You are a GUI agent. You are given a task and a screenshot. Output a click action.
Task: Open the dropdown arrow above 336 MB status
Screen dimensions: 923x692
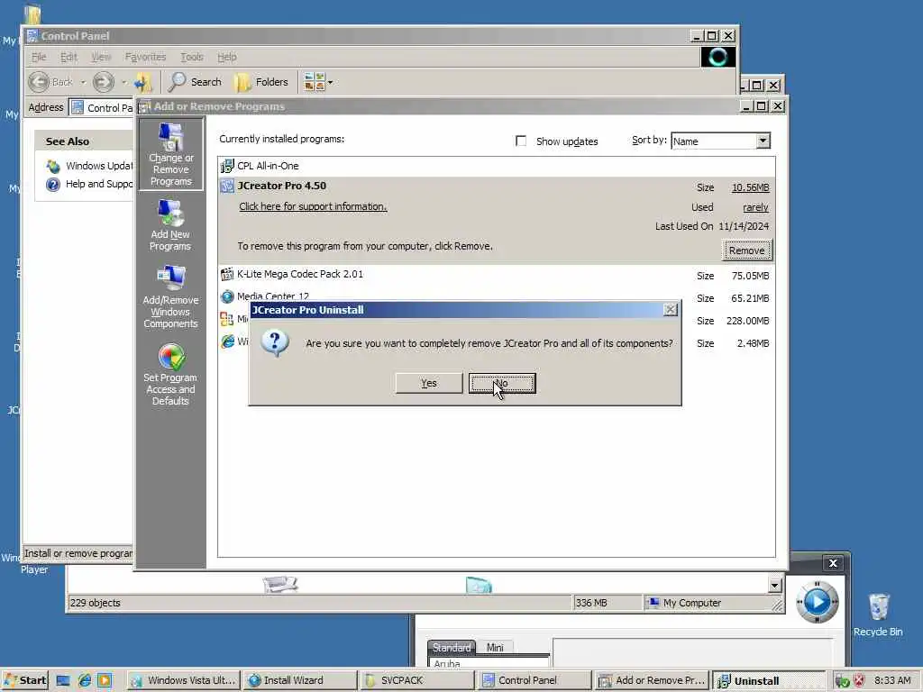(774, 585)
